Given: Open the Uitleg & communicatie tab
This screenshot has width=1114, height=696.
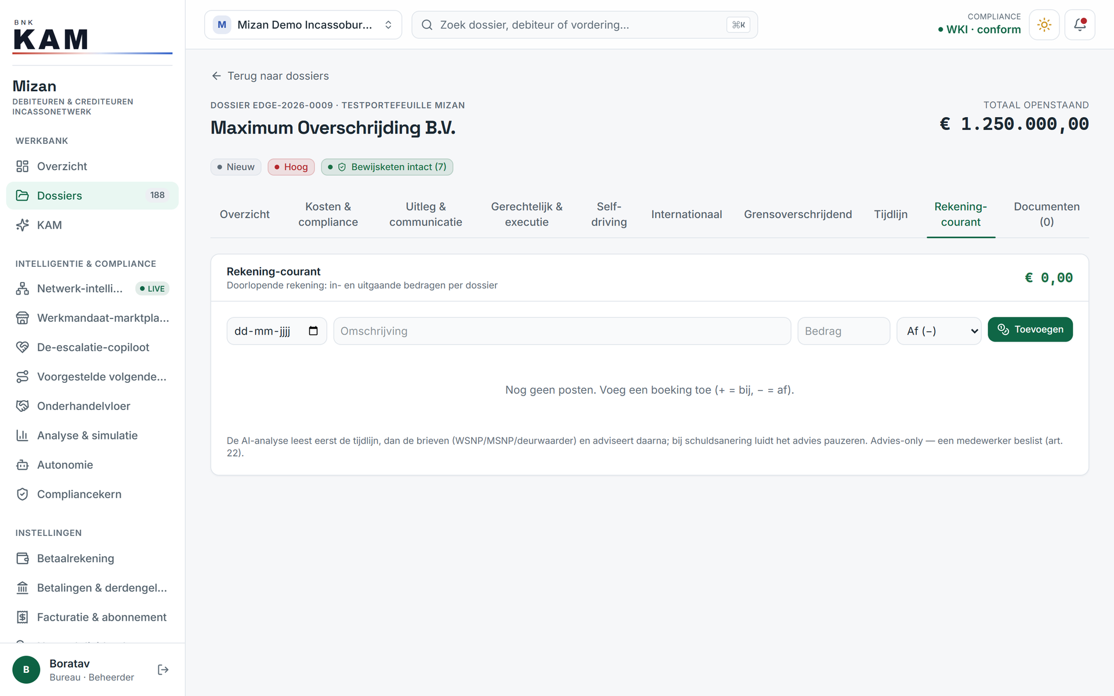Looking at the screenshot, I should pos(425,214).
